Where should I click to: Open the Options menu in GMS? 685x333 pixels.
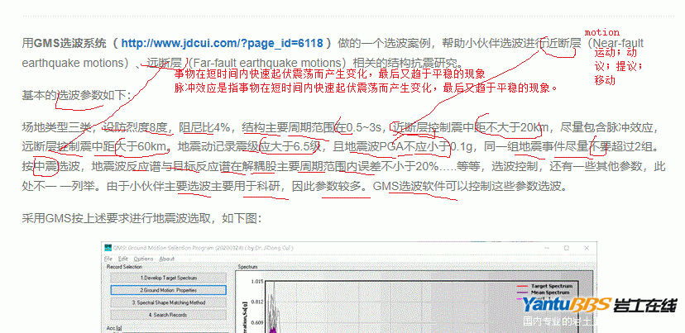pos(143,258)
